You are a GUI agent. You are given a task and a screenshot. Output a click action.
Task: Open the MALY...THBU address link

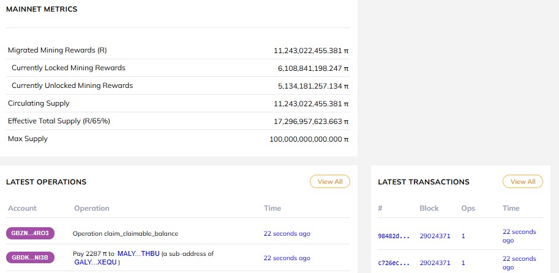tap(138, 254)
